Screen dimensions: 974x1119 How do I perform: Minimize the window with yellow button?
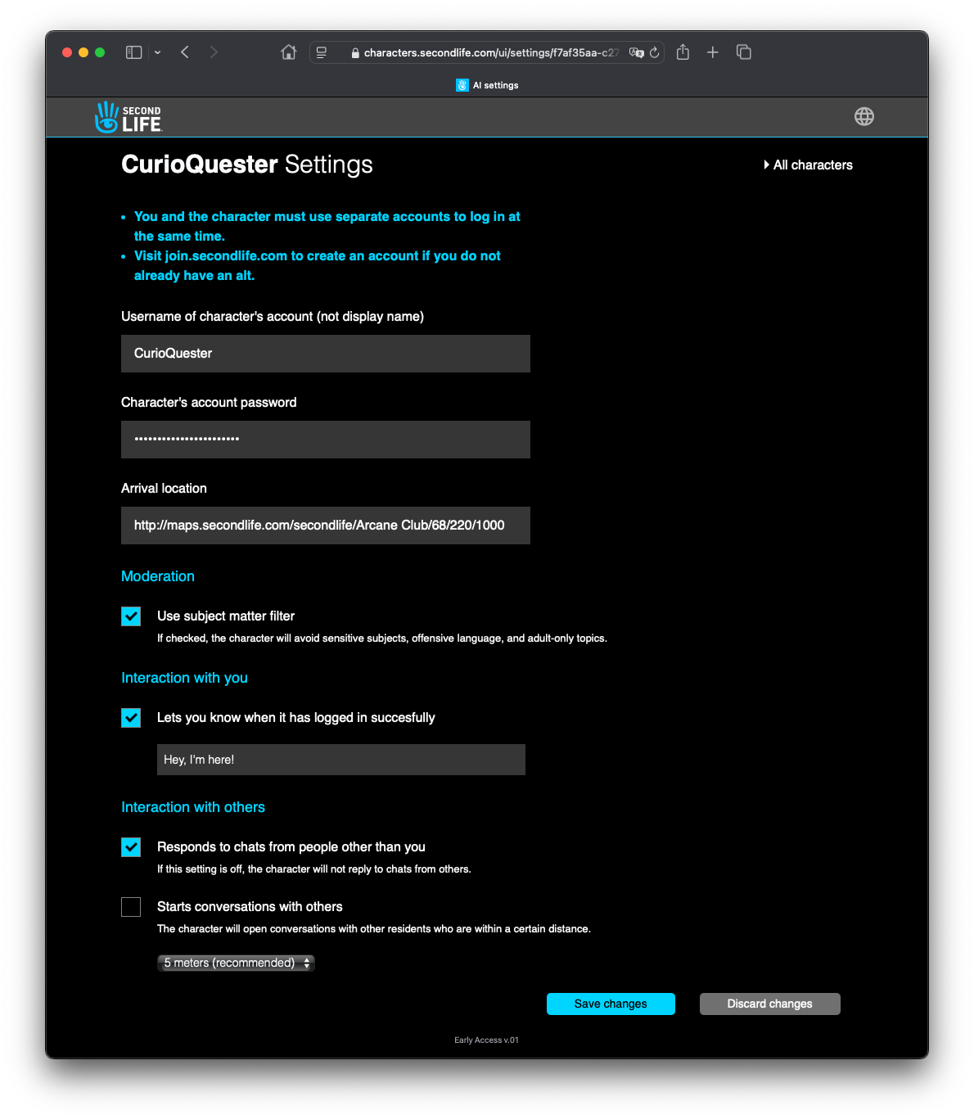tap(83, 52)
